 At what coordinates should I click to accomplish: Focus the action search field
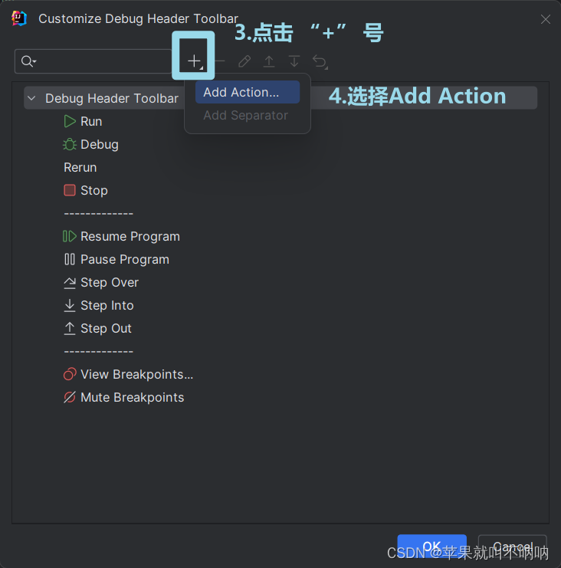pos(93,61)
